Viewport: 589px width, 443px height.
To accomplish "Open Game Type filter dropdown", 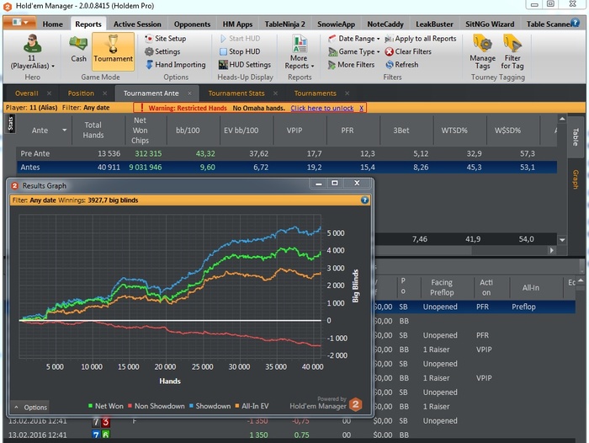I will [x=354, y=51].
